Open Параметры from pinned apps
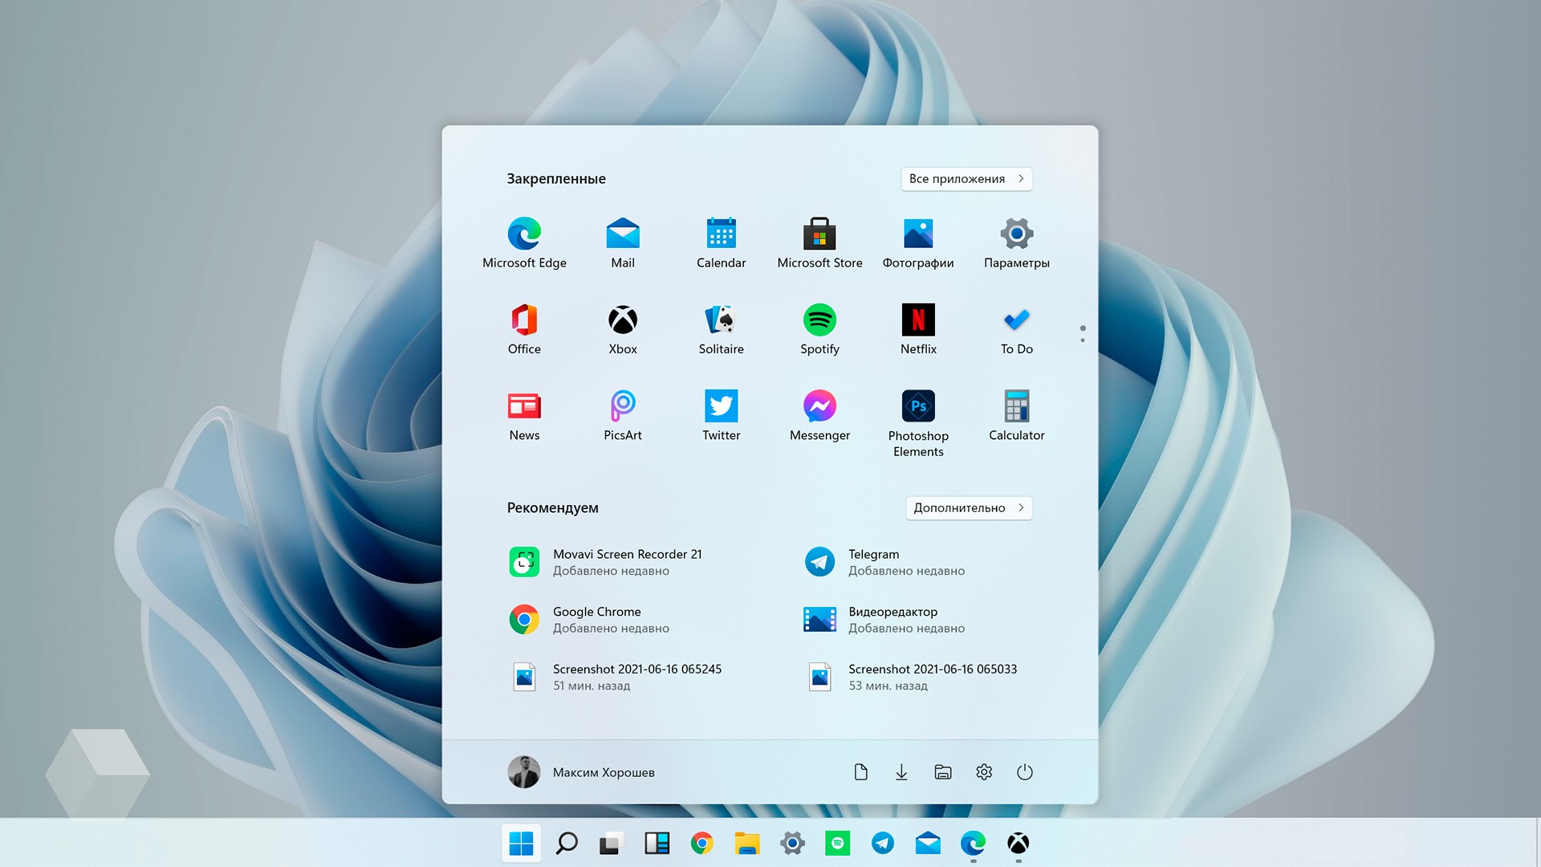The width and height of the screenshot is (1541, 867). click(1016, 243)
